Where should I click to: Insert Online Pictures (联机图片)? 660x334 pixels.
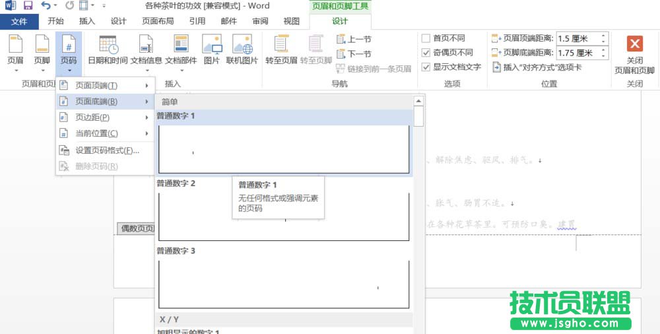click(x=242, y=50)
